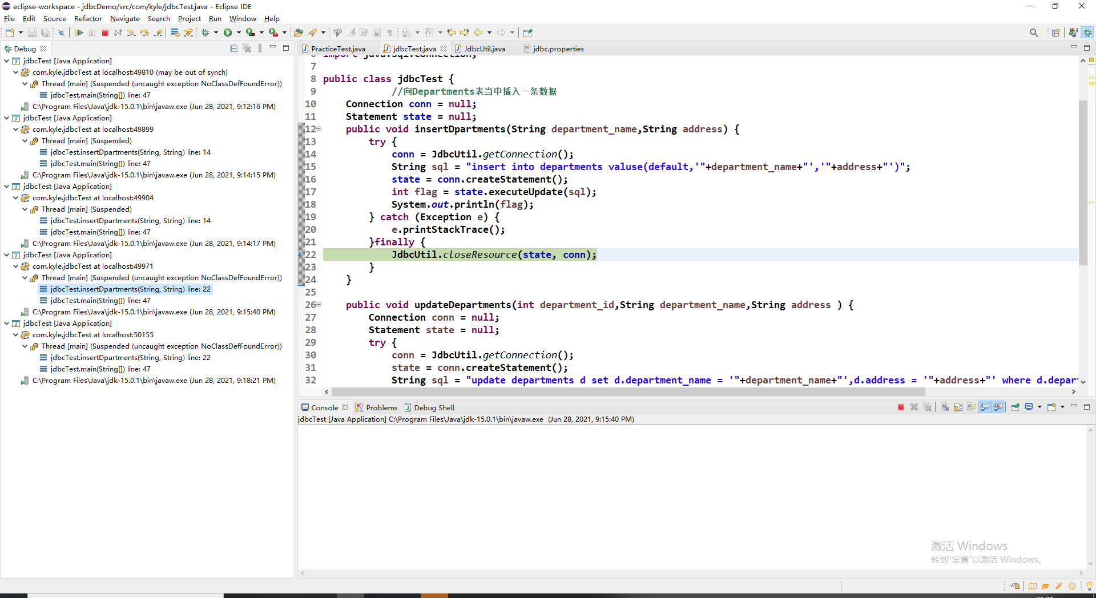Image resolution: width=1096 pixels, height=598 pixels.
Task: Click Remove All Terminated in Debug view
Action: 247,49
